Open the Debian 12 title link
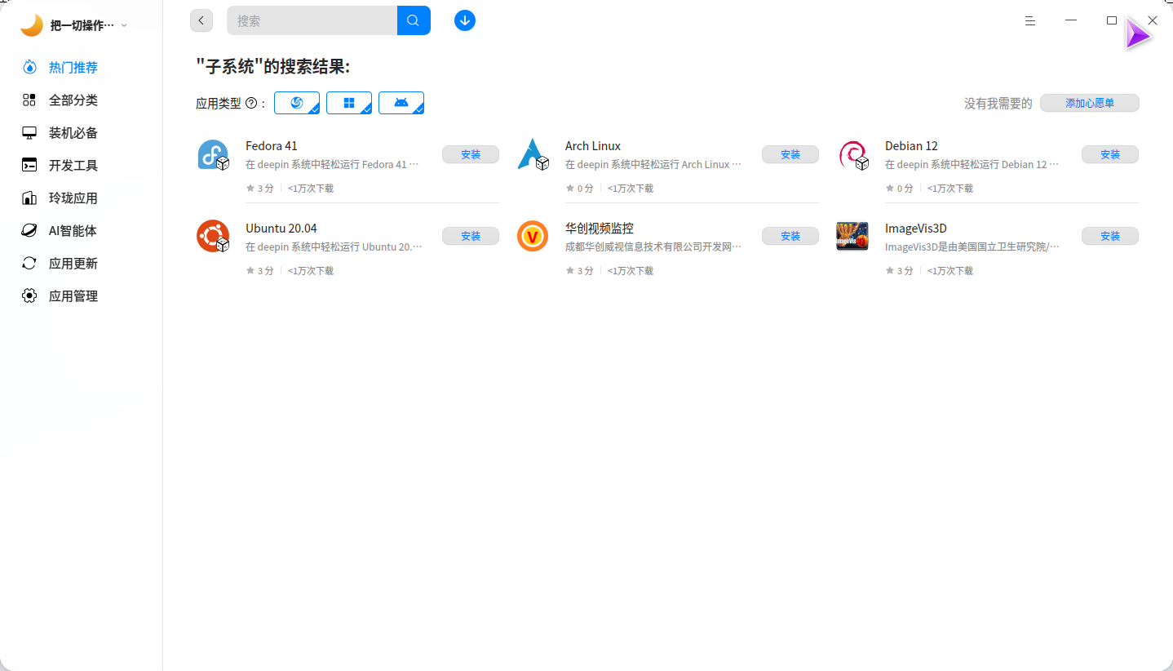This screenshot has height=671, width=1173. tap(911, 146)
